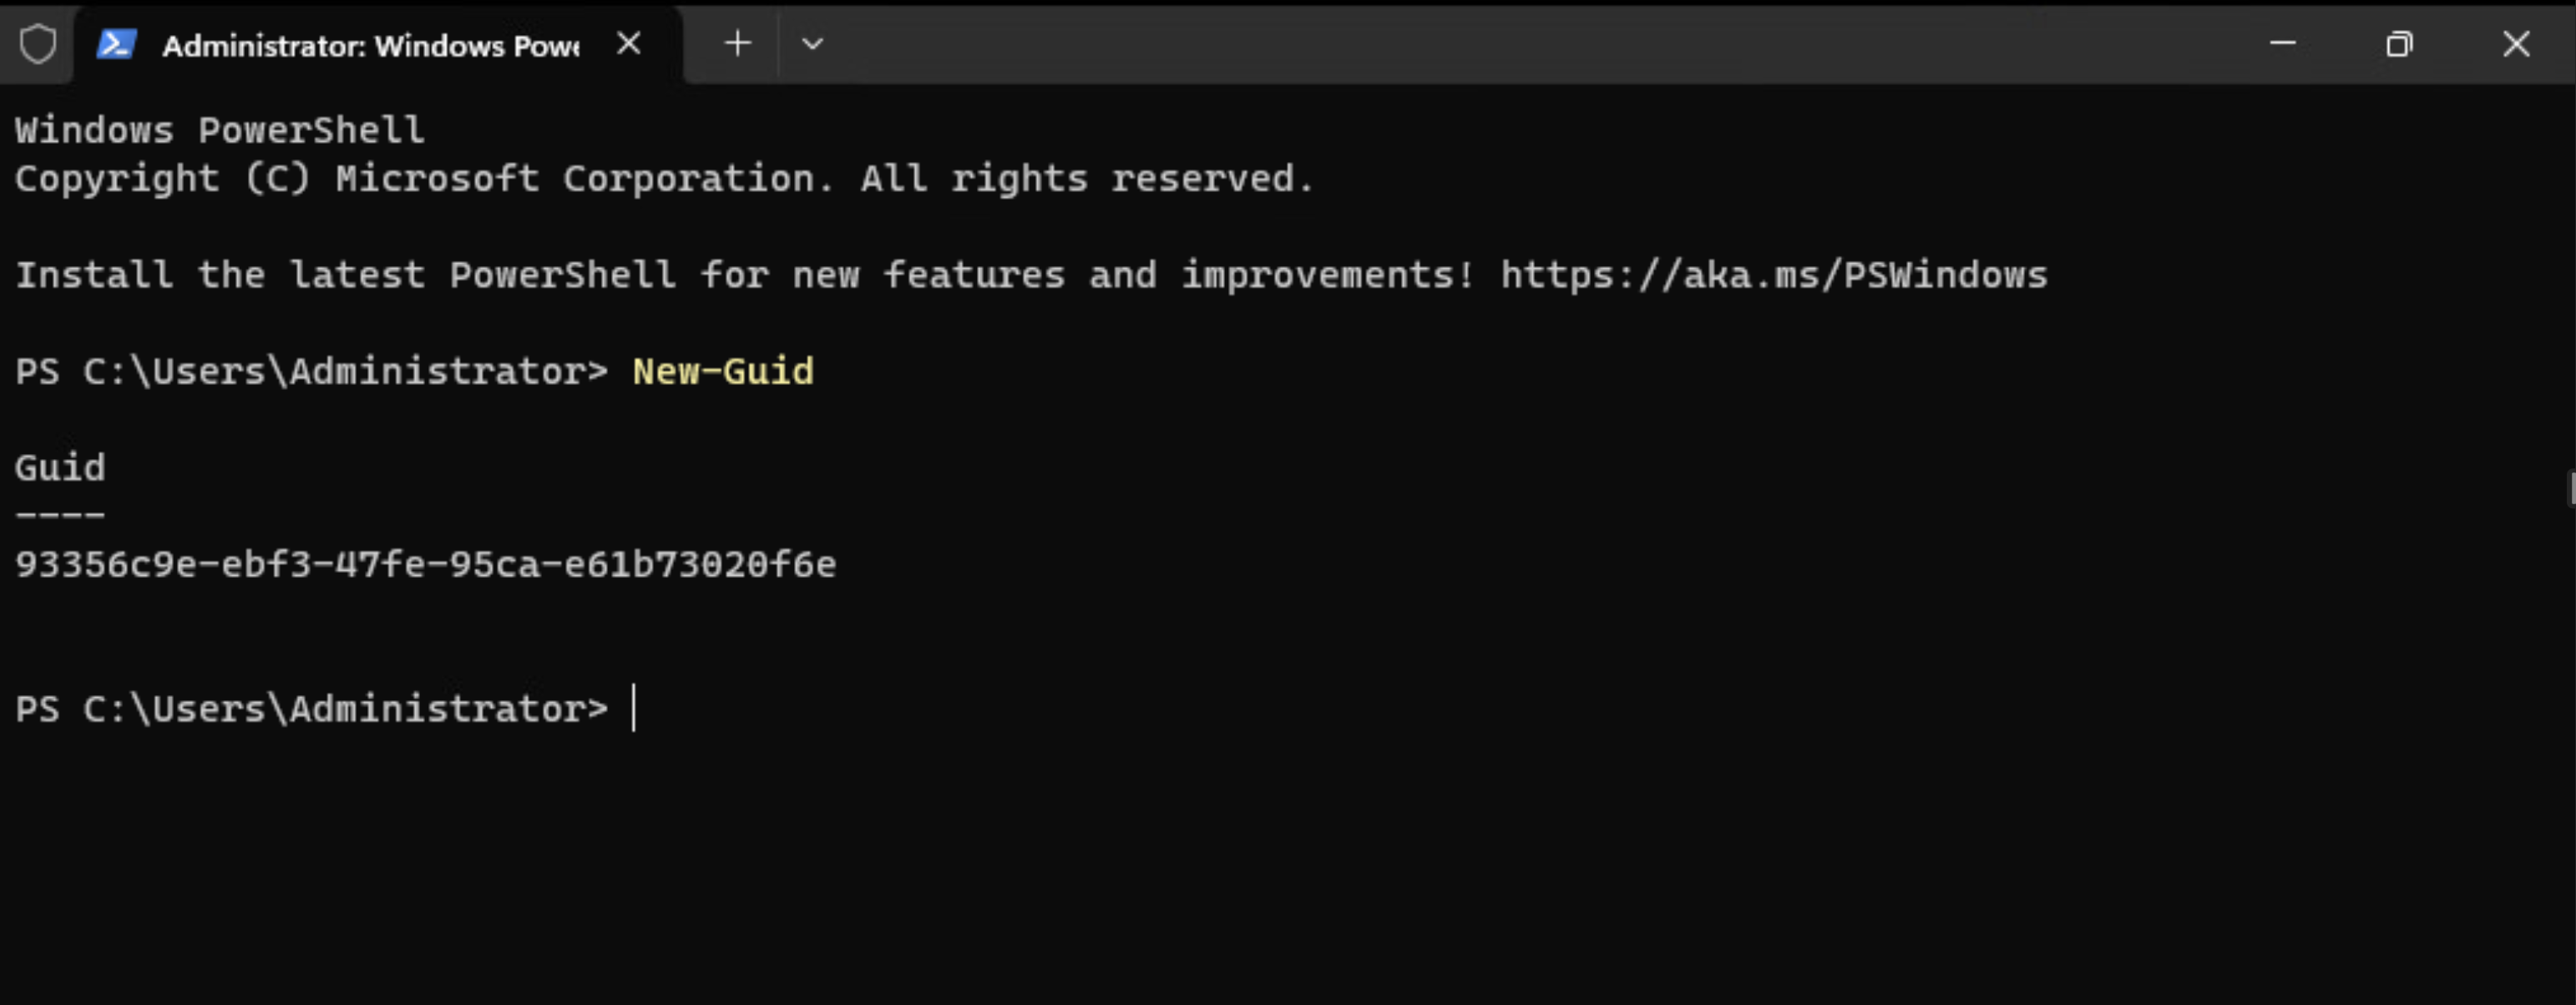Click the scrollbar marker on right edge
This screenshot has width=2576, height=1005.
coord(2571,489)
